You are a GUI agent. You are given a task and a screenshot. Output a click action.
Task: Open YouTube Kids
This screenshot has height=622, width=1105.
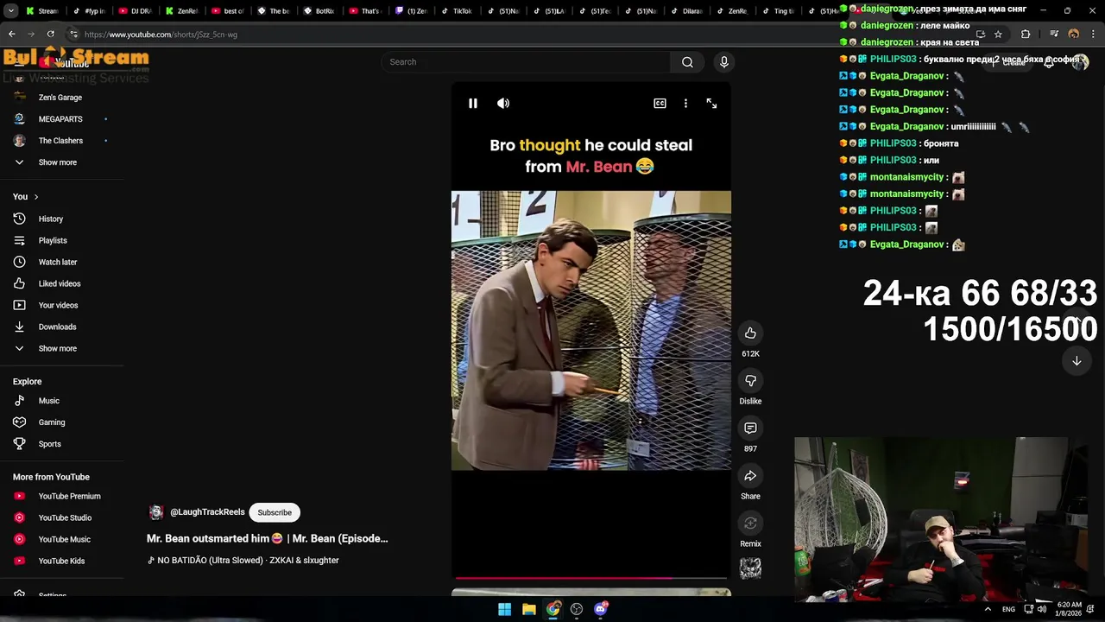[x=62, y=562]
